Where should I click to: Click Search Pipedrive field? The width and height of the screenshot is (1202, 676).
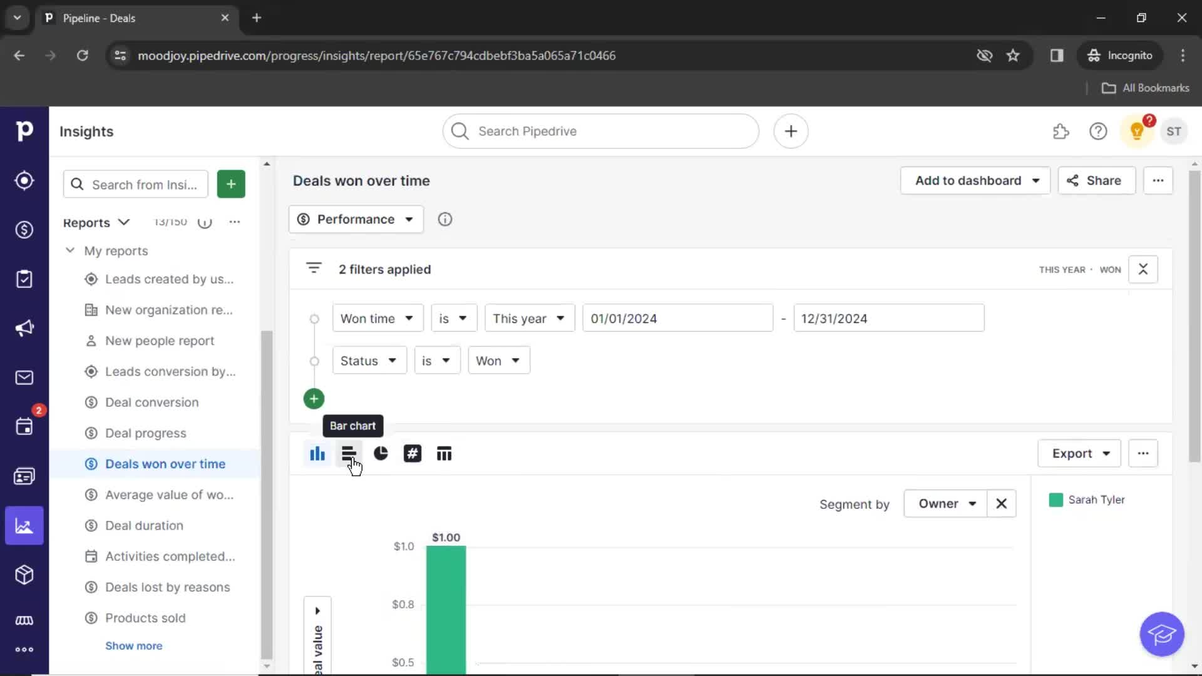(x=601, y=131)
